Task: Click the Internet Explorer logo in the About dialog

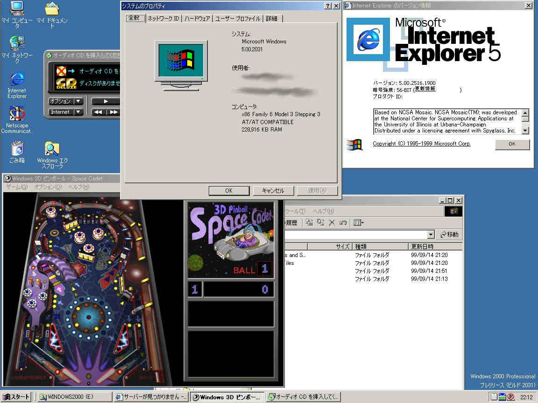Action: click(x=368, y=39)
